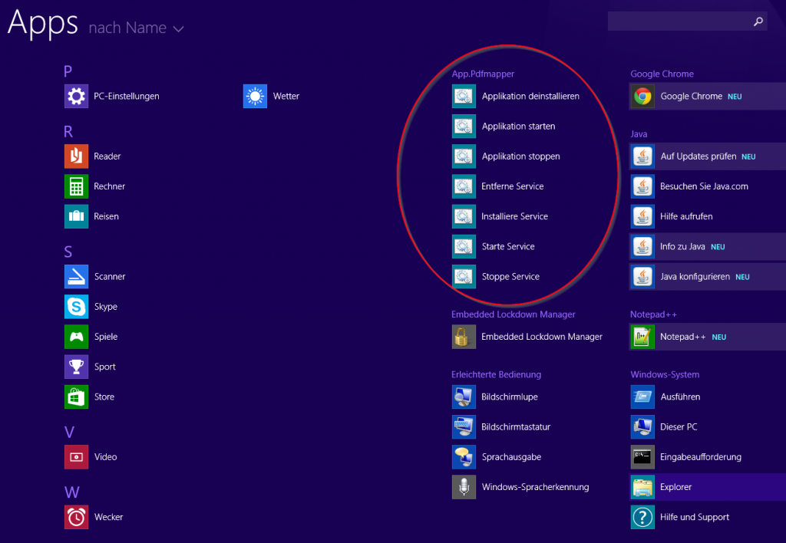This screenshot has width=786, height=543.
Task: Click the chevron next to nach Name
Action: (178, 30)
